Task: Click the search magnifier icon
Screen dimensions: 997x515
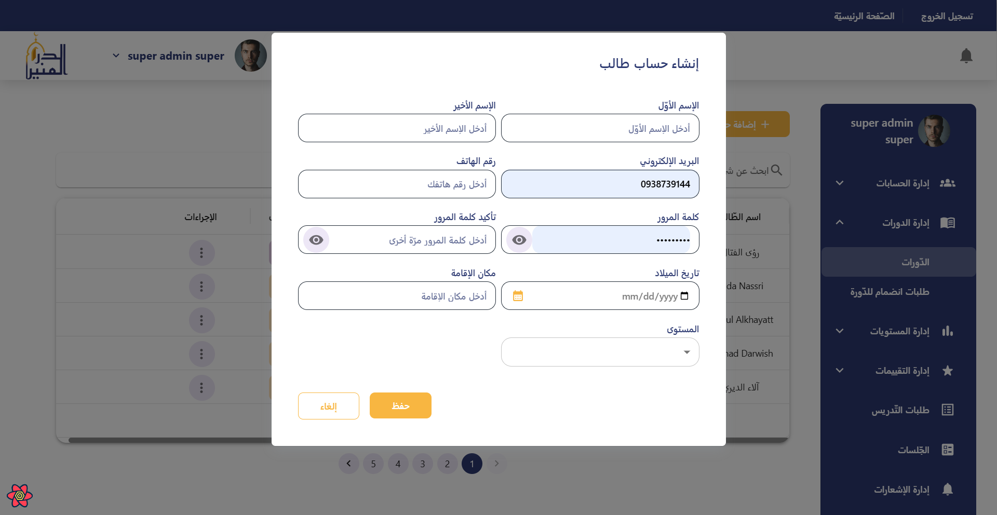Action: [x=776, y=170]
